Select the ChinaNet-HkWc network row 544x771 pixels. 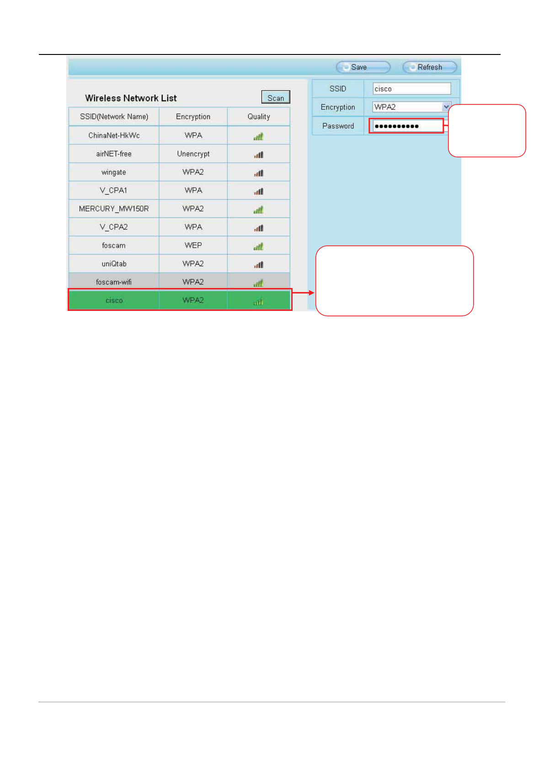[179, 136]
